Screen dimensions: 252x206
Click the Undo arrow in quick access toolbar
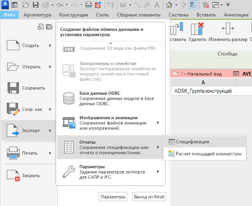[60, 5]
